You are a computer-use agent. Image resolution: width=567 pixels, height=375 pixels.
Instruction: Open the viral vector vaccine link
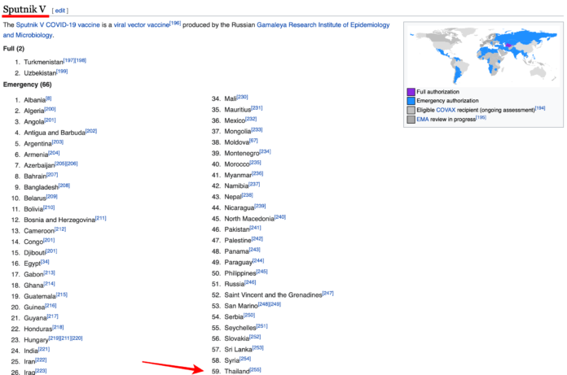pos(142,25)
